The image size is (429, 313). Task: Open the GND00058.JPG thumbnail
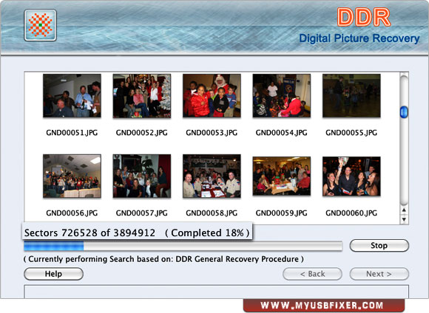pyautogui.click(x=212, y=176)
